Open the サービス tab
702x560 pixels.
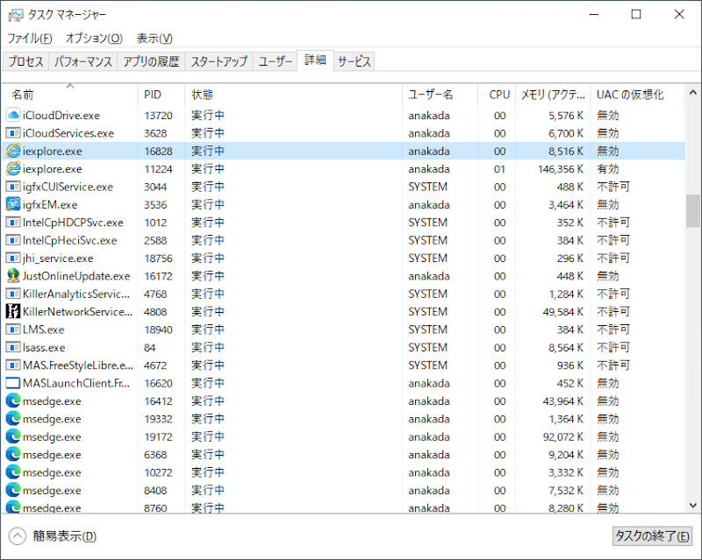355,61
